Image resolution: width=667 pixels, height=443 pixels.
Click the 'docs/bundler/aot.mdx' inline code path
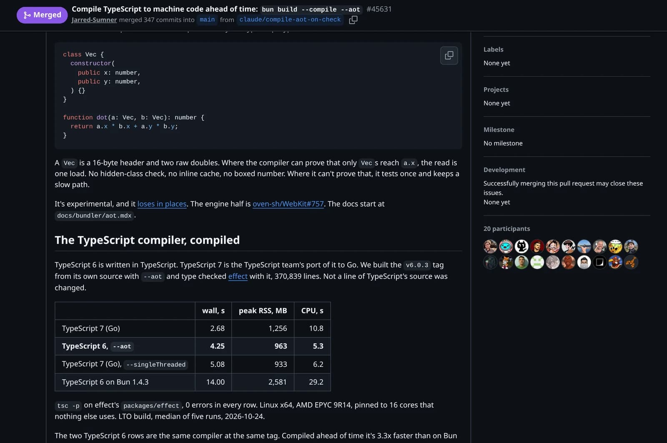pyautogui.click(x=94, y=215)
